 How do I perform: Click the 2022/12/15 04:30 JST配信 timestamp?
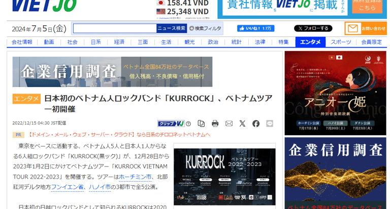[x=39, y=123]
